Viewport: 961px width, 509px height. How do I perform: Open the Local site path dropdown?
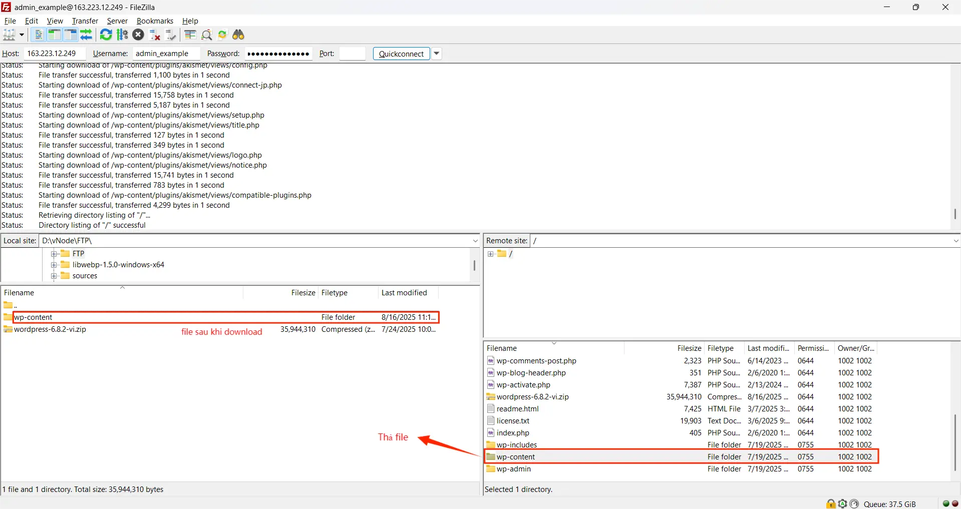[475, 241]
